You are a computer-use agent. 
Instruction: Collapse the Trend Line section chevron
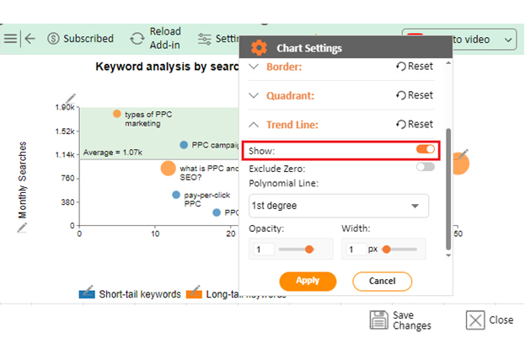coord(254,125)
